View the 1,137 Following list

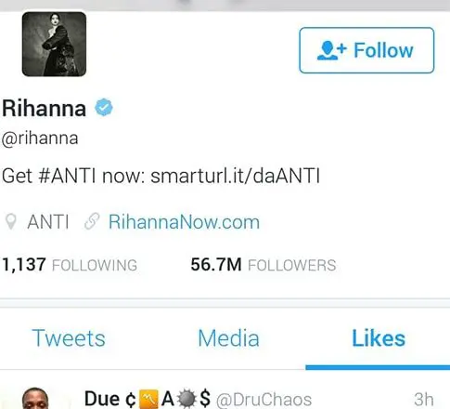point(70,265)
